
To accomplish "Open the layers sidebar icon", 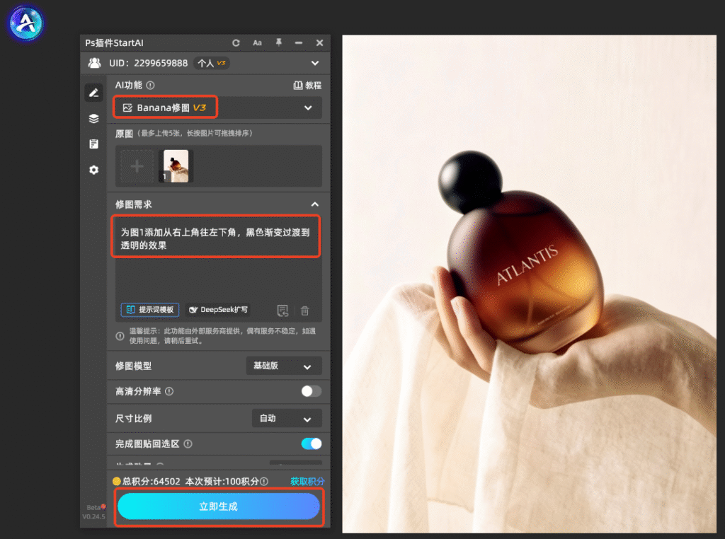I will point(94,119).
